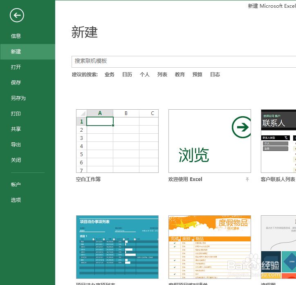Image resolution: width=296 pixels, height=285 pixels.
Task: Choose 关闭 in the sidebar
Action: tap(16, 160)
